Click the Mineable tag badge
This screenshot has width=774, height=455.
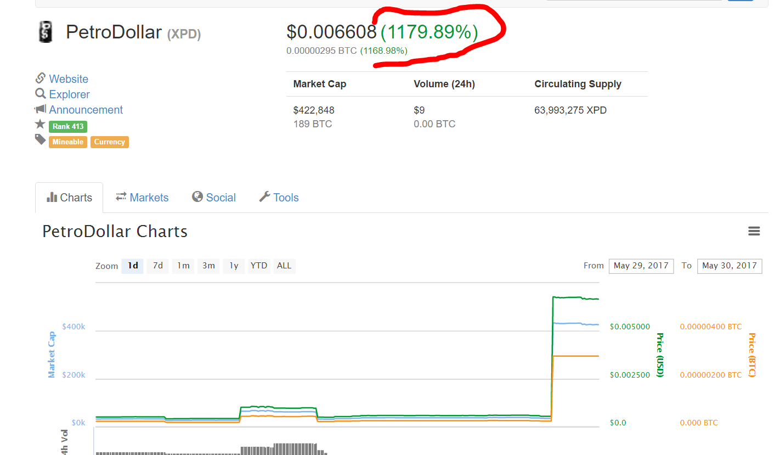[68, 142]
